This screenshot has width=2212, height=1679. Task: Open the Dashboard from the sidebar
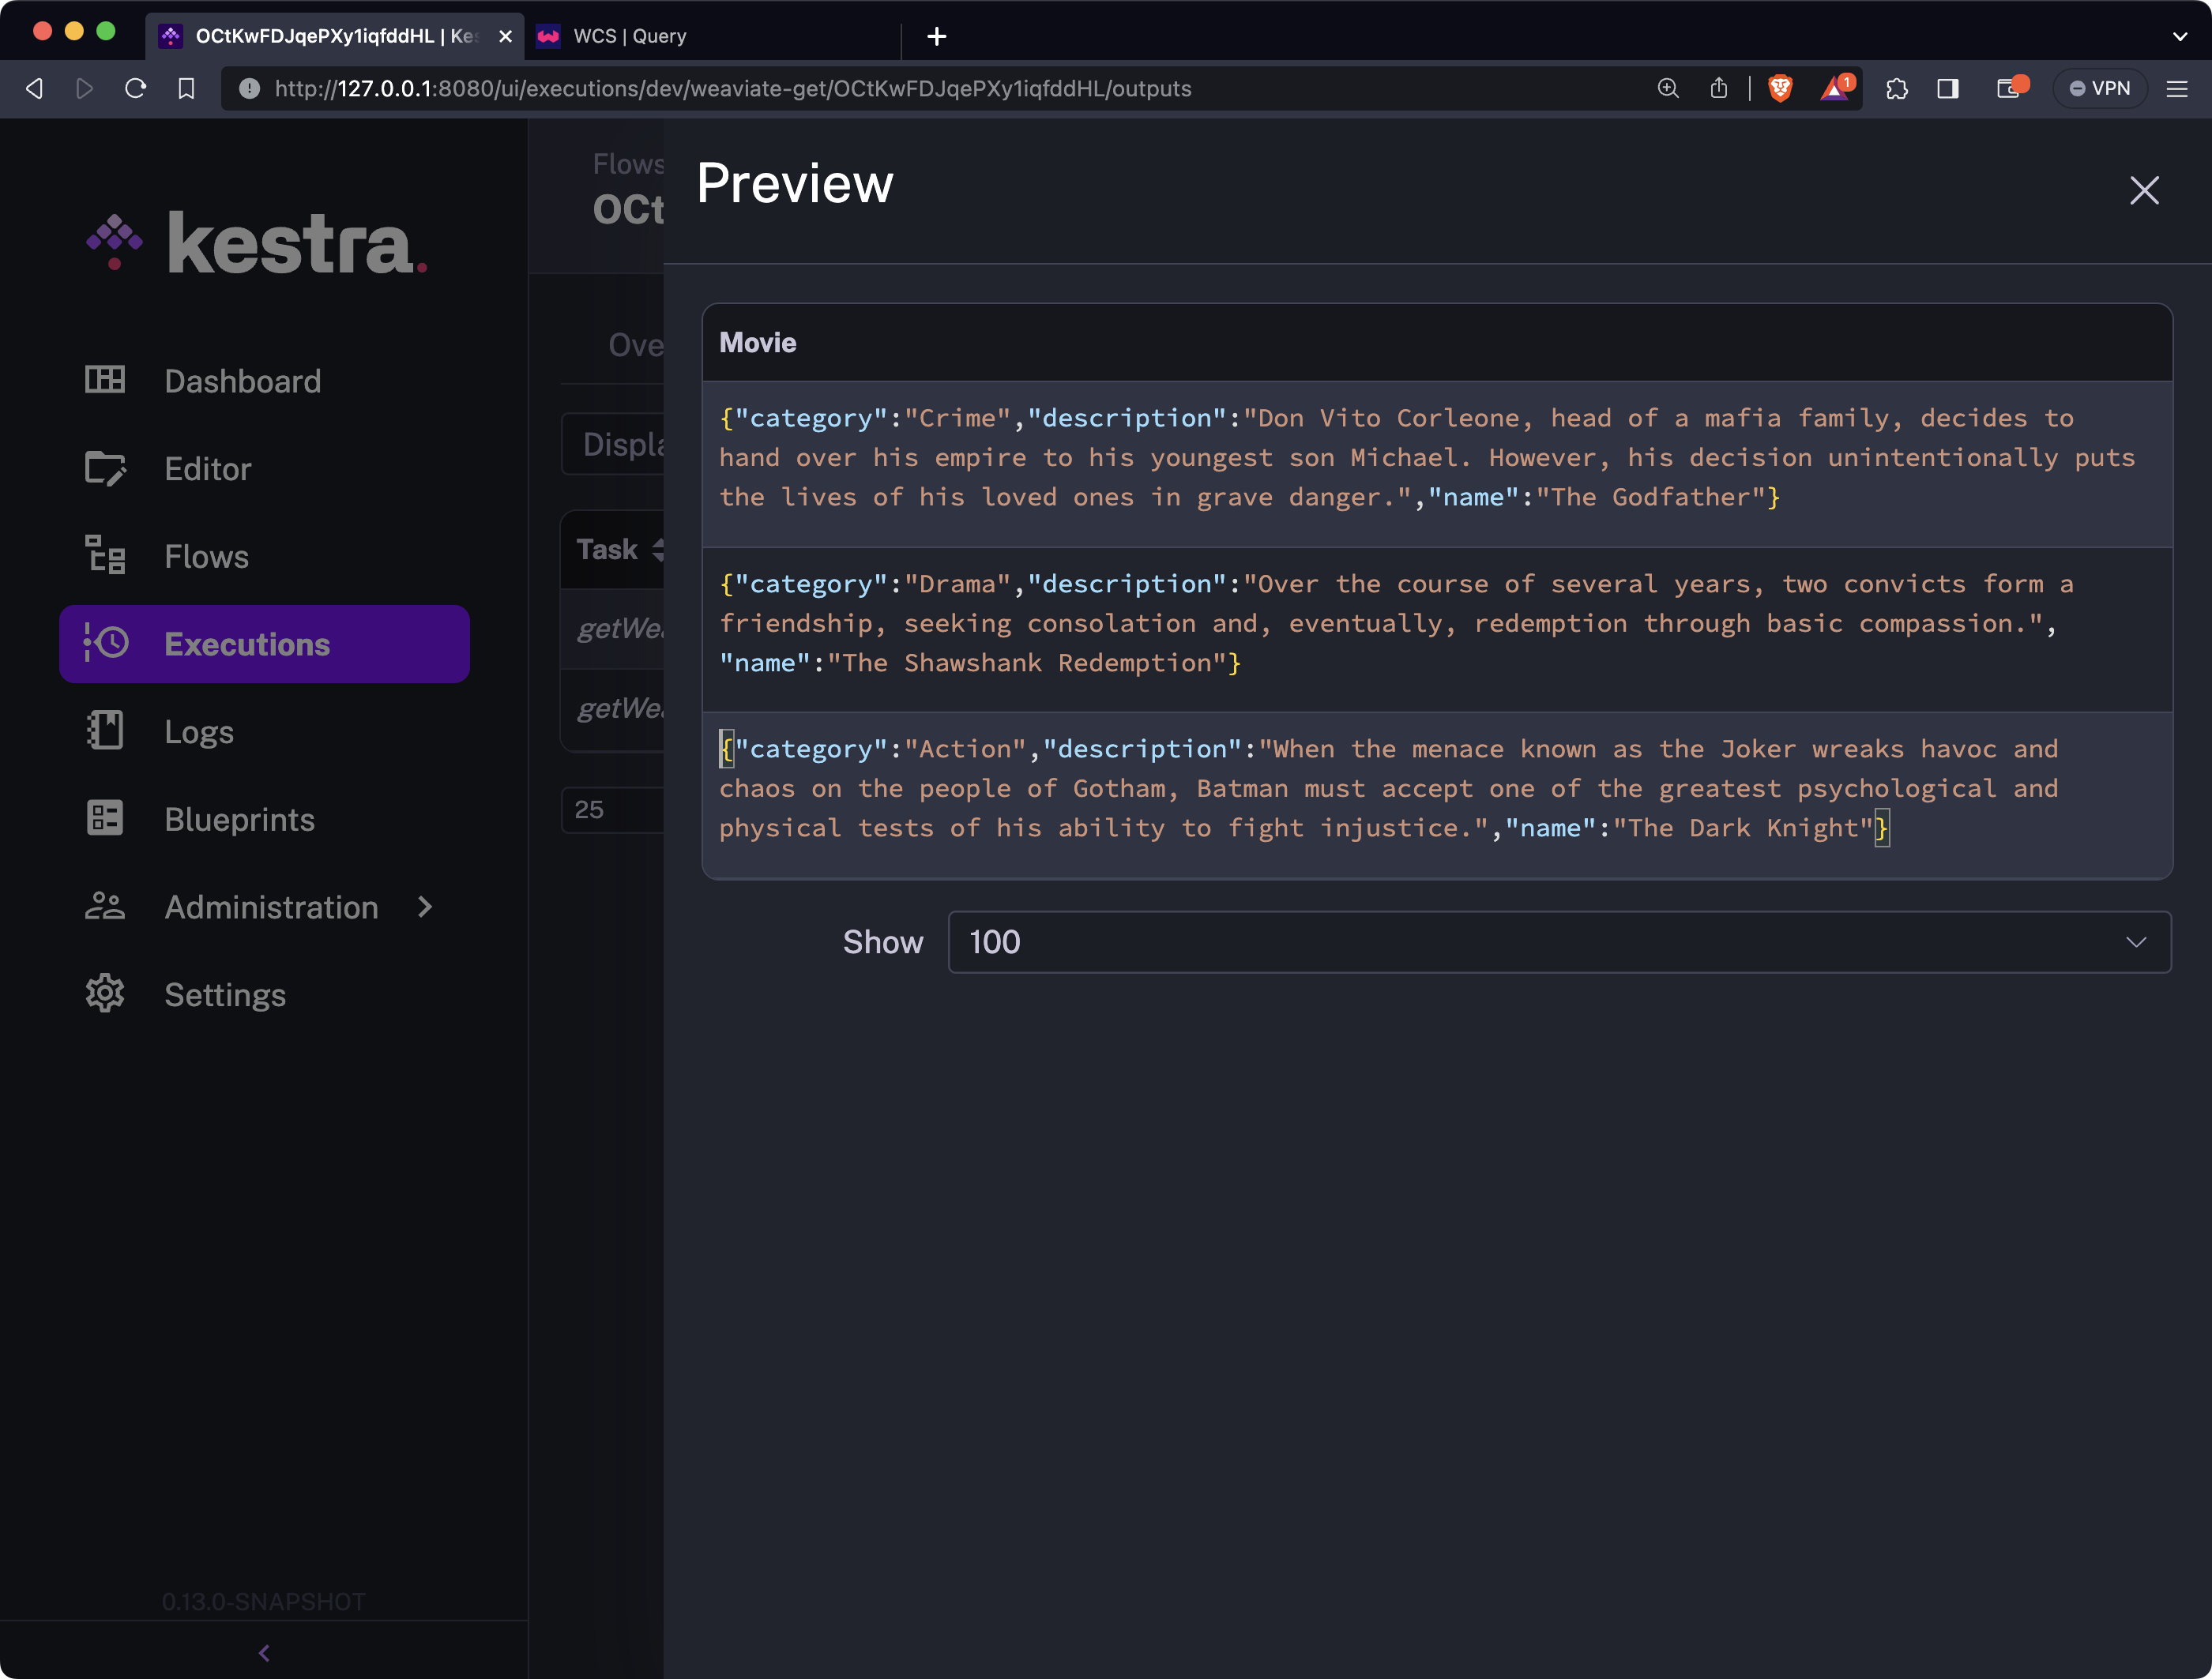(x=242, y=381)
